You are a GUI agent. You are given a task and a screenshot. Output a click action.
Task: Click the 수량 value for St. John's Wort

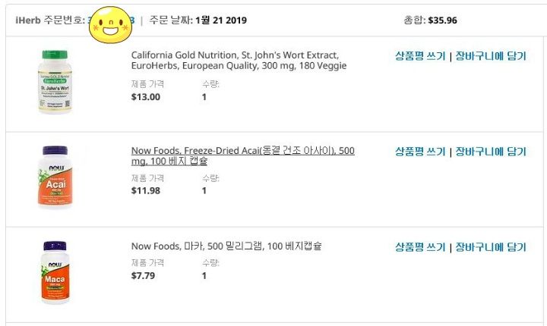pos(204,97)
